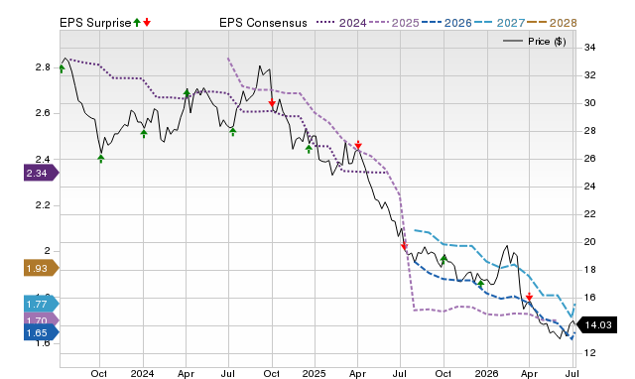Viewport: 635px width, 379px height.
Task: Click the 34 label on the price axis
Action: pyautogui.click(x=589, y=48)
